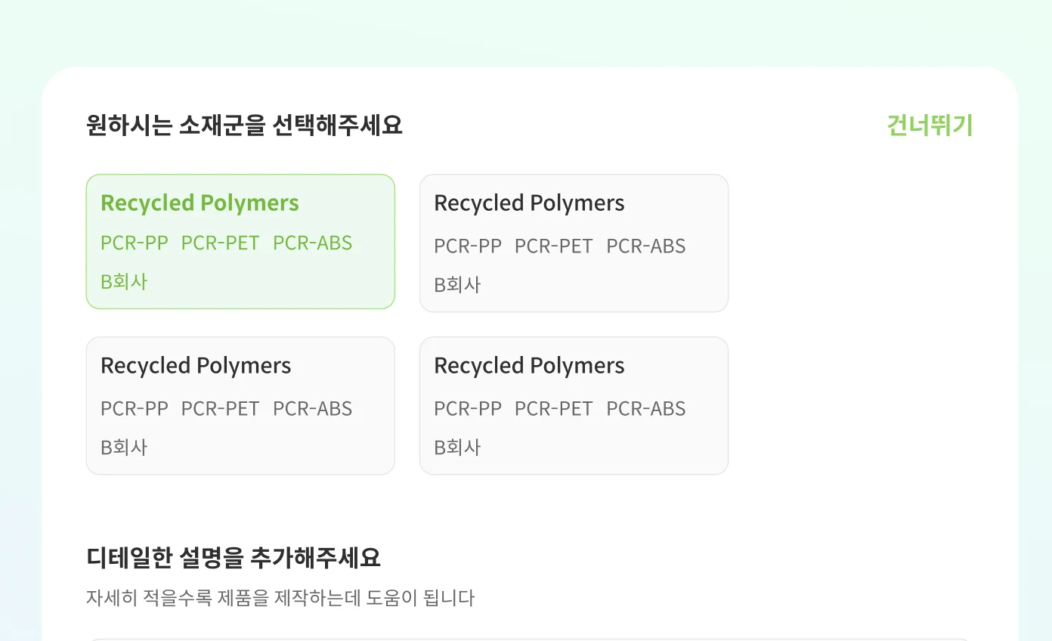This screenshot has height=641, width=1052.
Task: Click PCR-PP tag inside the selected green card
Action: pyautogui.click(x=135, y=243)
